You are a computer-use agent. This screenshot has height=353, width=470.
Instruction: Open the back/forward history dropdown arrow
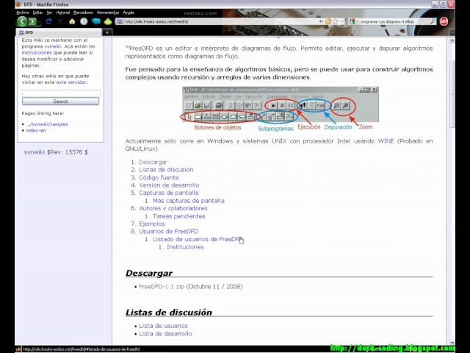[39, 23]
